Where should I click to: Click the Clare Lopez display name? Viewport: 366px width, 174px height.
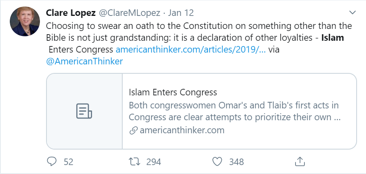pyautogui.click(x=70, y=12)
